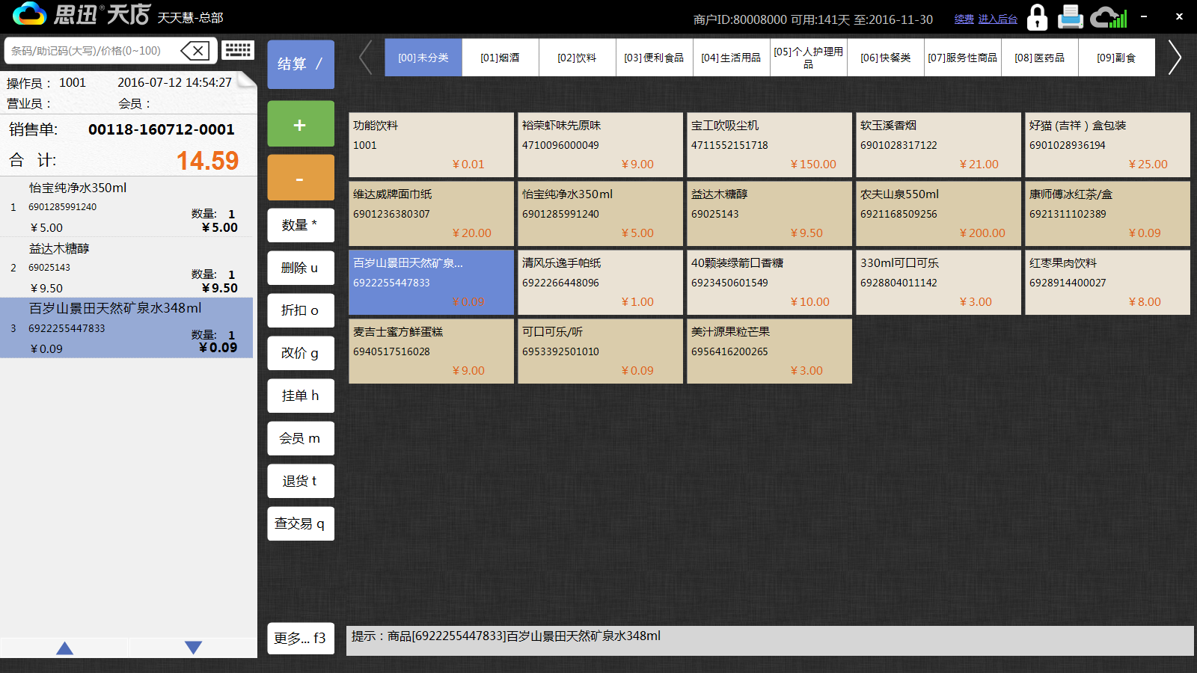The width and height of the screenshot is (1197, 673).
Task: Open the [05]个人护理用品 category tab
Action: click(808, 58)
